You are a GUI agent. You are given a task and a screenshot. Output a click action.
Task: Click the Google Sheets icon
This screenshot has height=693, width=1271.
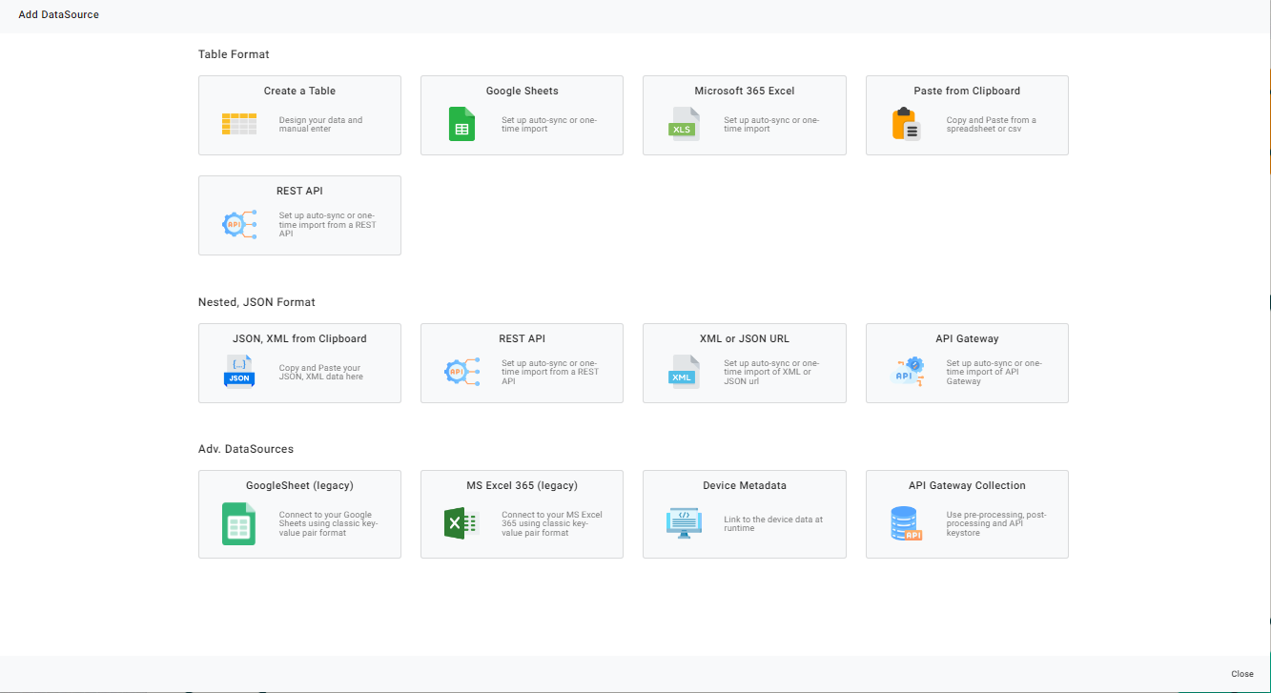(461, 124)
